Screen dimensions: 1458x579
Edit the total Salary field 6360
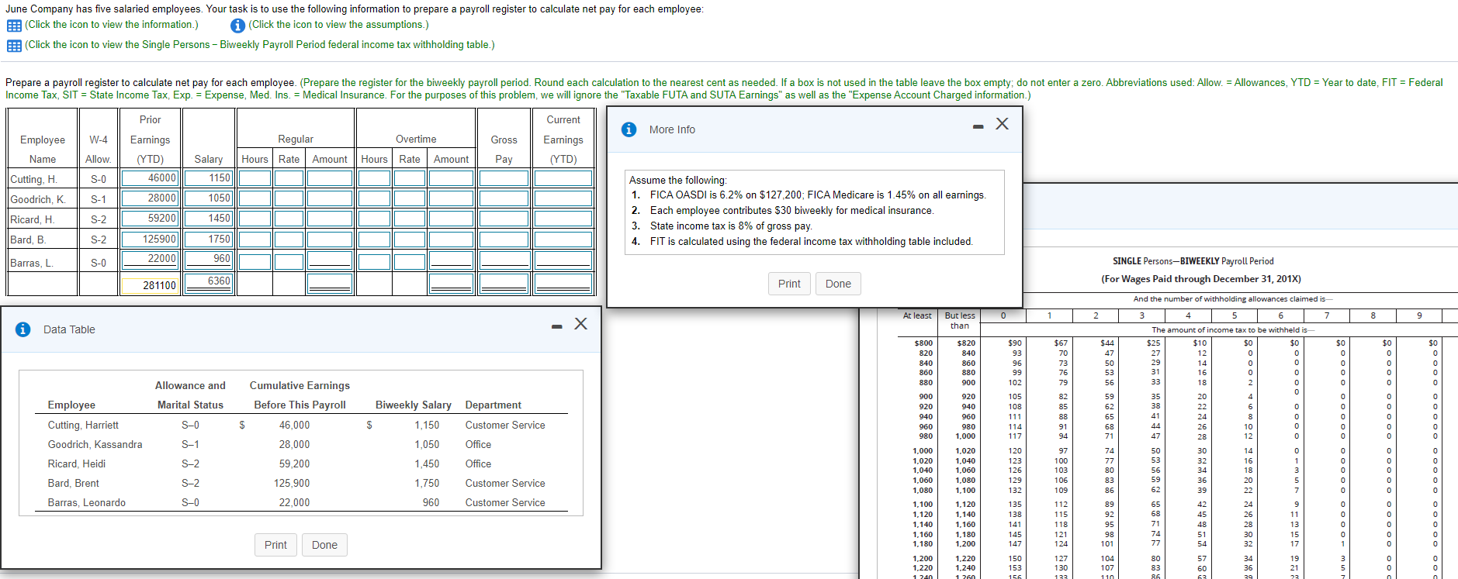point(208,281)
